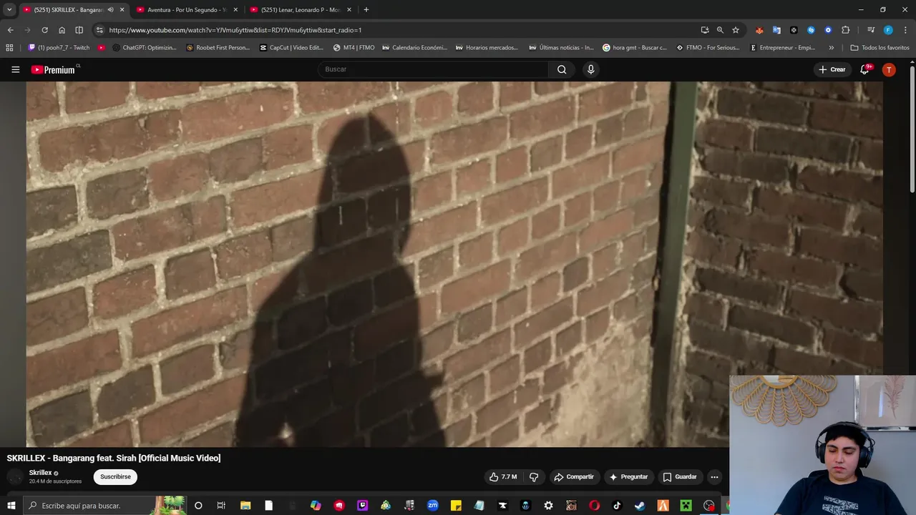This screenshot has width=916, height=515.
Task: Open CapCut Video Editor bookmark
Action: 291,48
